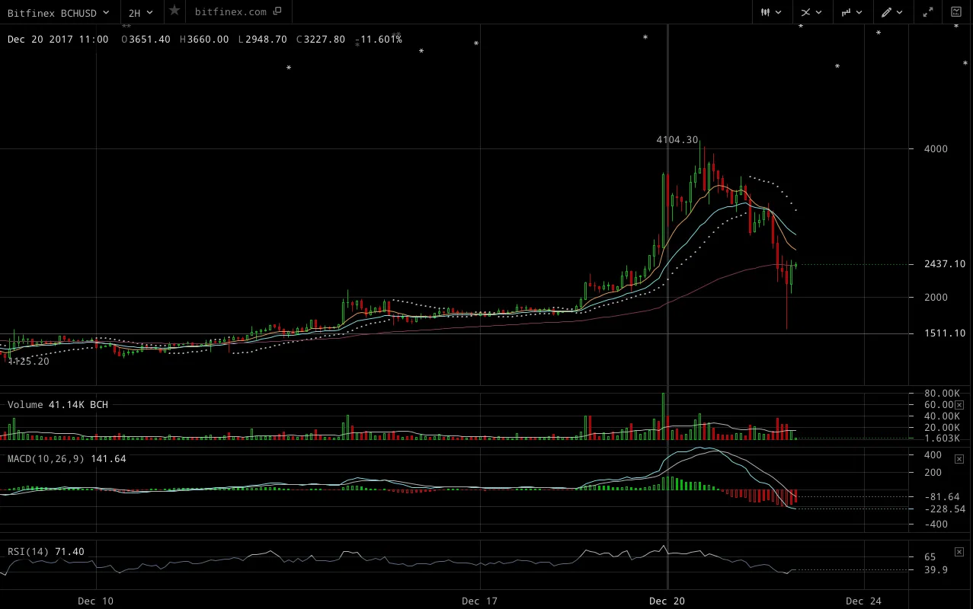The width and height of the screenshot is (973, 609).
Task: Click the Dec 20 2017 11:00 timestamp
Action: pos(58,40)
